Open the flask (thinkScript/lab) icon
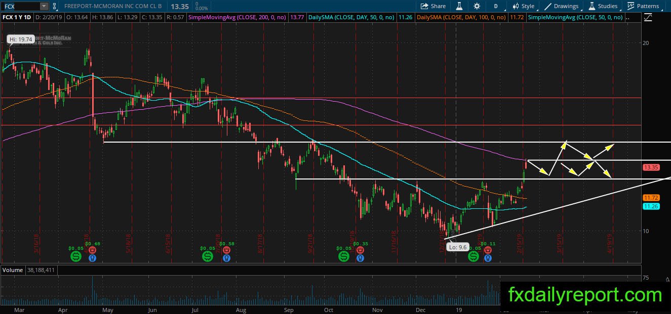Image resolution: width=671 pixels, height=314 pixels. pos(459,6)
